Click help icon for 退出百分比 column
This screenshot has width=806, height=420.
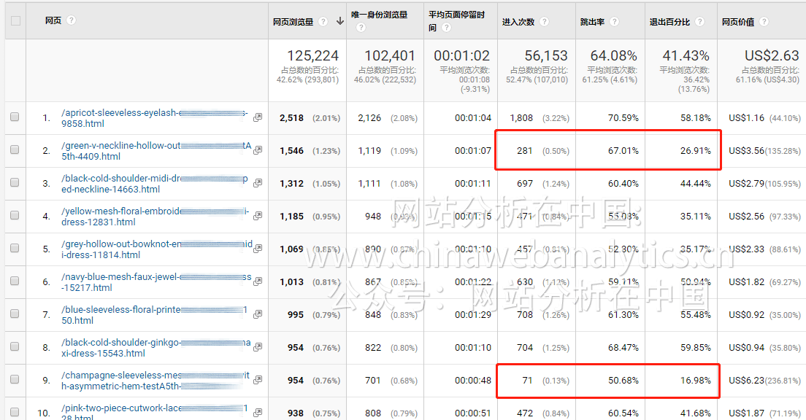coord(700,22)
